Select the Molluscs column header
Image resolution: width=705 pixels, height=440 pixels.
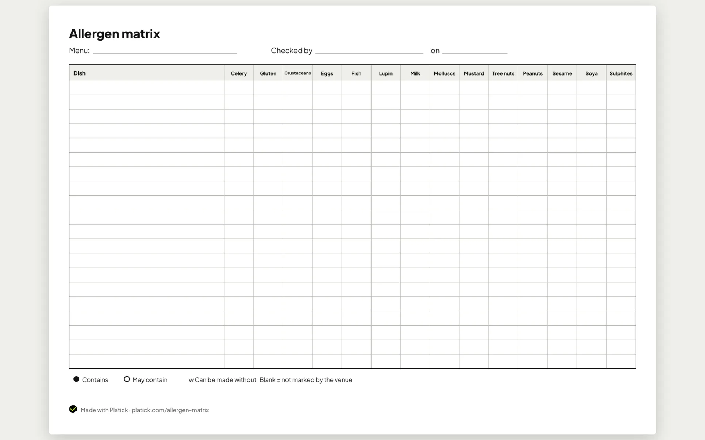click(444, 73)
